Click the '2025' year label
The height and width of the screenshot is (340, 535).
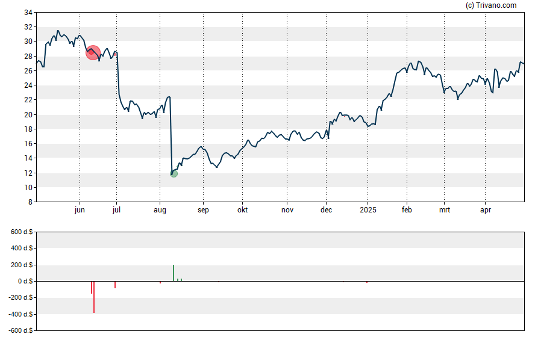point(368,210)
